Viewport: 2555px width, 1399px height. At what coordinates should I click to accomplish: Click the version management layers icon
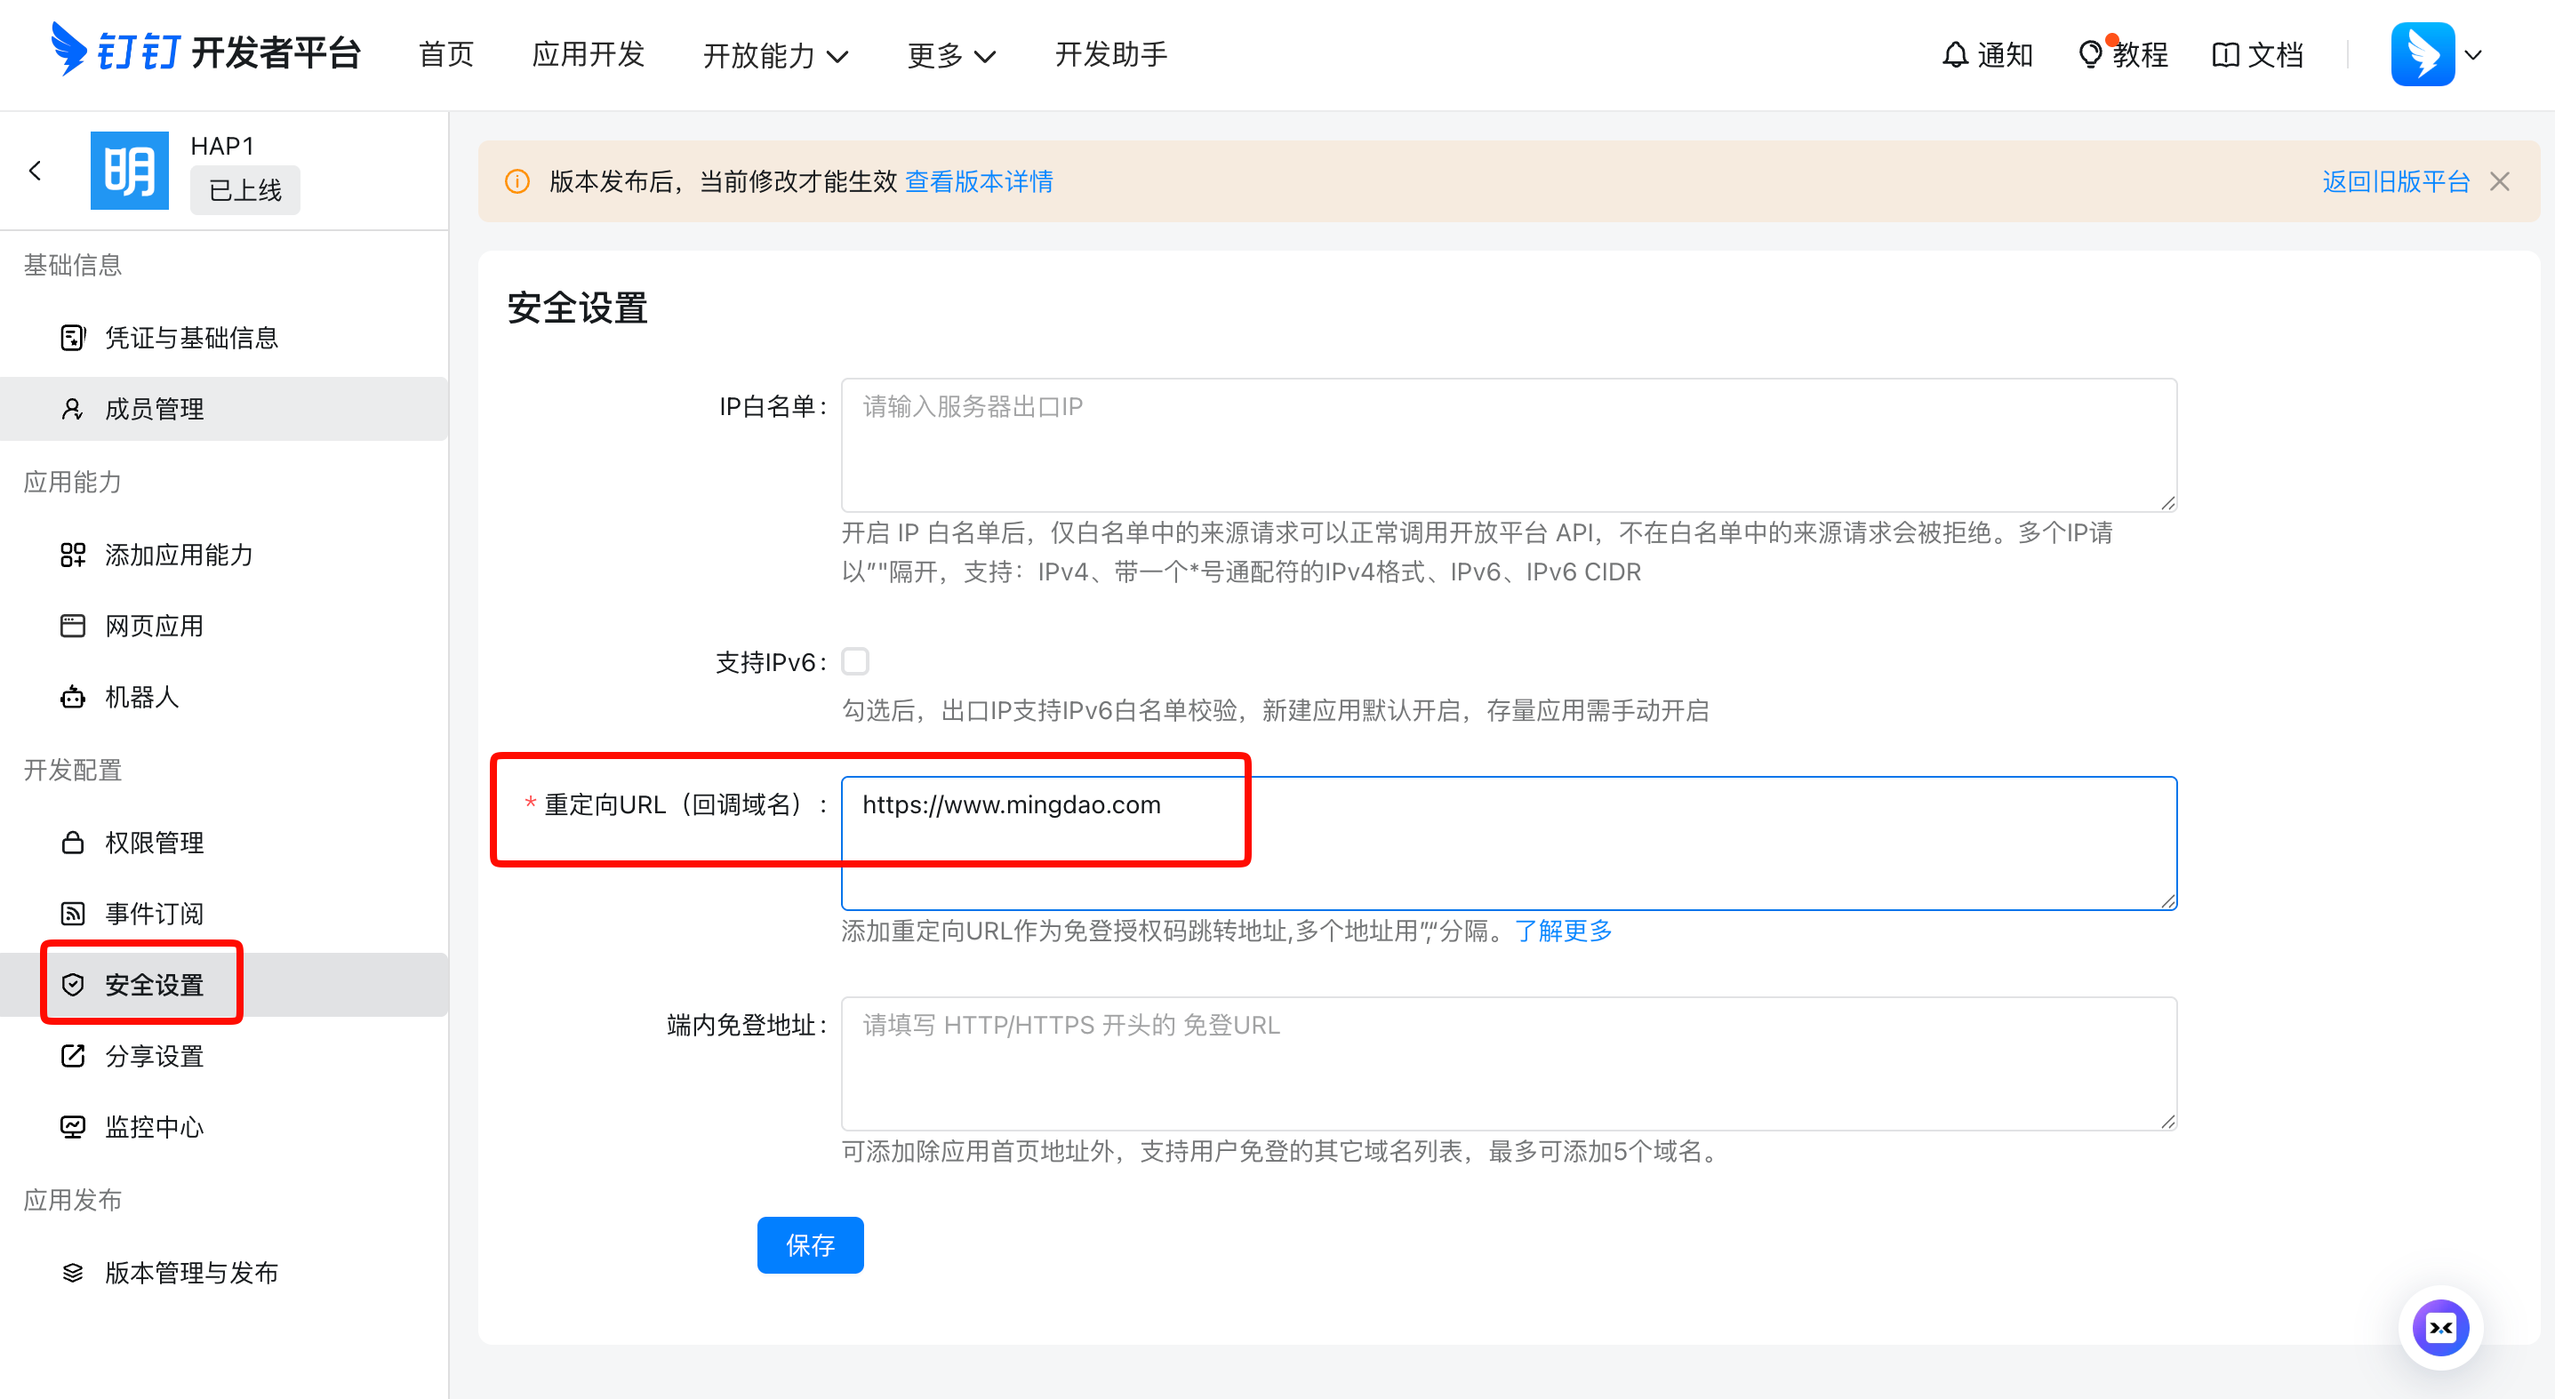72,1273
